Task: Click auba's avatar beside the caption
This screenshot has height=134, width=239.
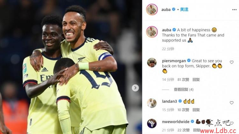Action: pyautogui.click(x=152, y=32)
